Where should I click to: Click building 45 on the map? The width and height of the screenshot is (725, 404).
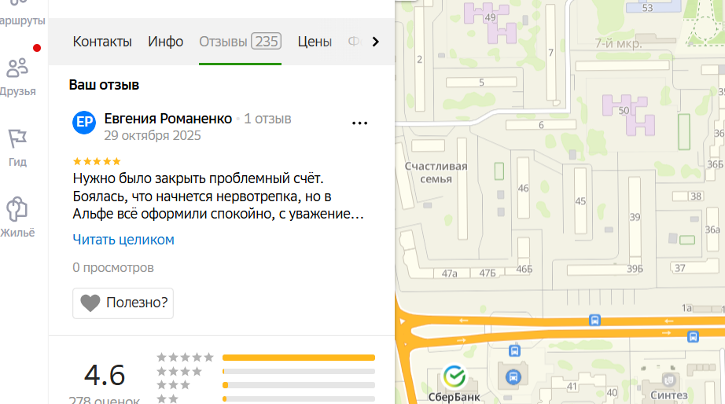tap(580, 201)
